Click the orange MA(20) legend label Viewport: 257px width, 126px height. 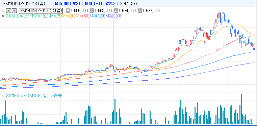[69, 16]
